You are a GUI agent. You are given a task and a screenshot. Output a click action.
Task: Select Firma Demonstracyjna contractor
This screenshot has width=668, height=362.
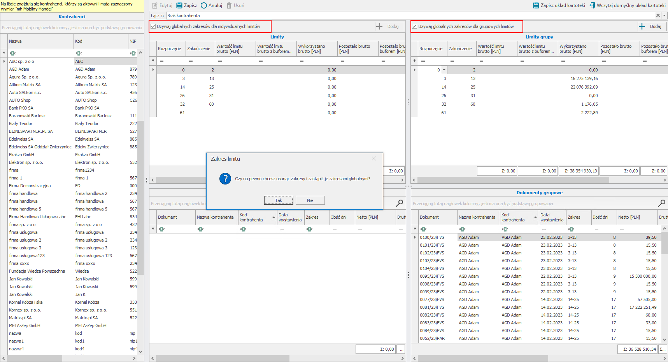point(72,186)
